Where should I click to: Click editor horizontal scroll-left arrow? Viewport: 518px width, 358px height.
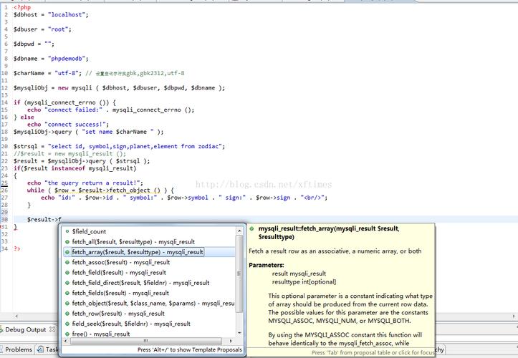click(16, 316)
